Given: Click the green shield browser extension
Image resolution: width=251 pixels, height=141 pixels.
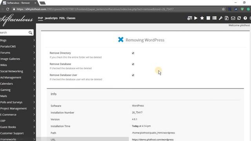Looking at the screenshot, I should point(242,9).
